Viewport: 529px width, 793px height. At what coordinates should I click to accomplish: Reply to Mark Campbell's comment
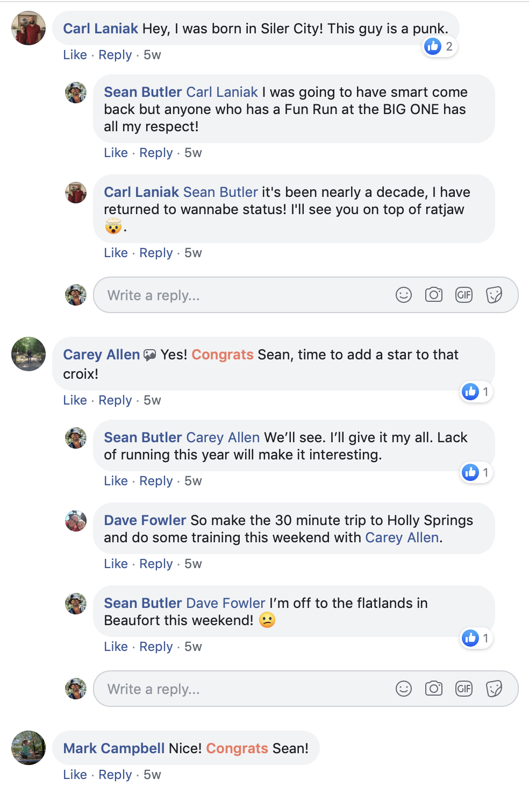click(115, 775)
